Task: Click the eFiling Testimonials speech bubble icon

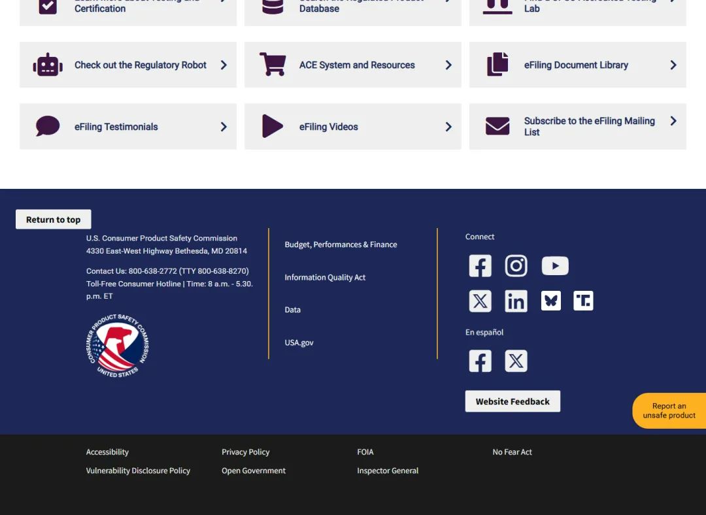Action: click(47, 125)
